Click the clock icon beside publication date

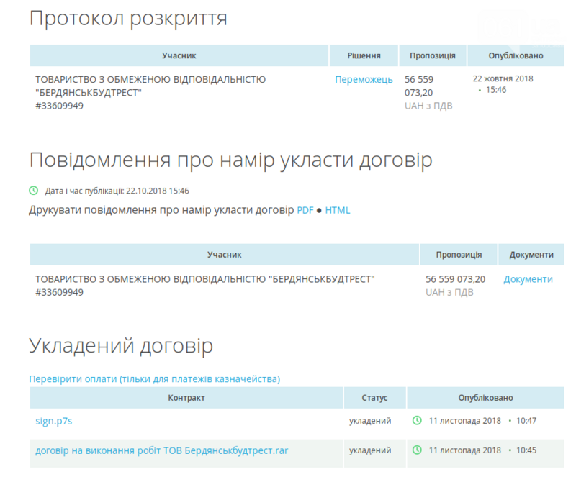(x=34, y=191)
